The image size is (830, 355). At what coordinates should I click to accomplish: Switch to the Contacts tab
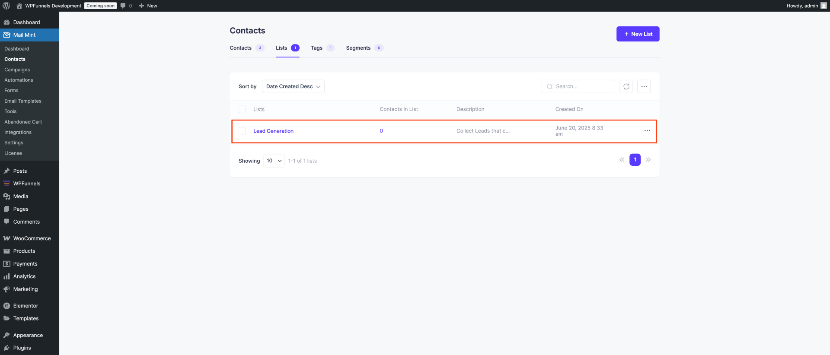(x=247, y=48)
